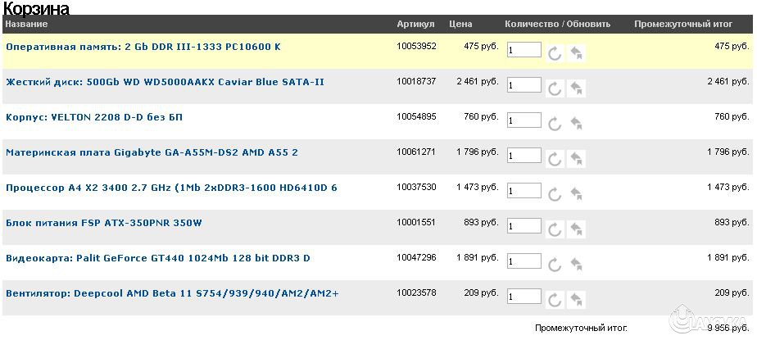Remove Корпус VELTON item from cart
The image size is (757, 340).
tap(576, 124)
